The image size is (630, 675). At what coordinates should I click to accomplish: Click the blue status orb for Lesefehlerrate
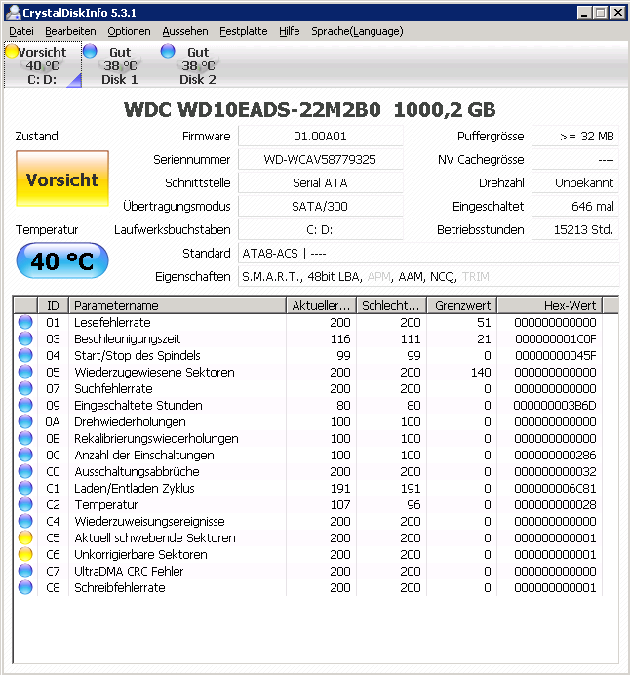25,323
